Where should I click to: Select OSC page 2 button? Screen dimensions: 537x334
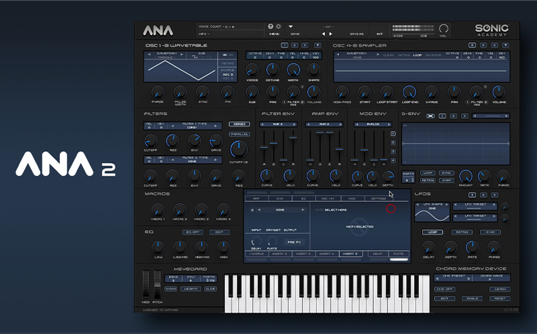294,45
